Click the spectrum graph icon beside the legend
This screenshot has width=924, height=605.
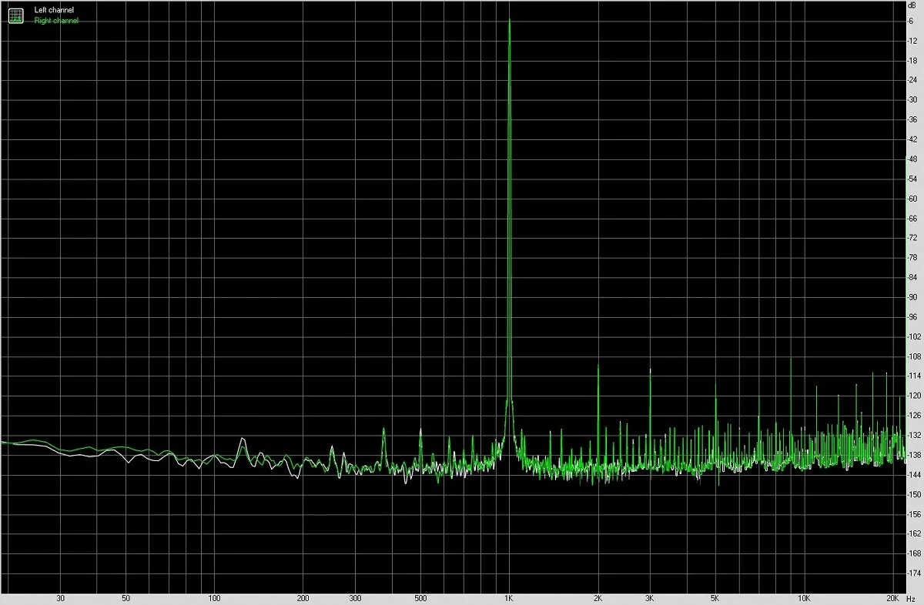click(15, 15)
